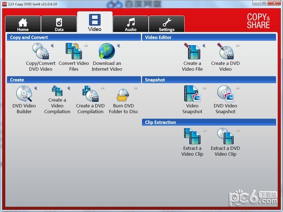This screenshot has width=283, height=212.
Task: Open the Data tab
Action: (59, 24)
